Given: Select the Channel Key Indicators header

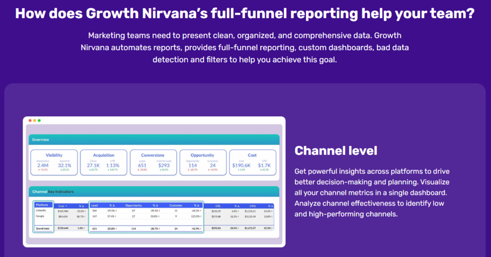Looking at the screenshot, I should 154,191.
